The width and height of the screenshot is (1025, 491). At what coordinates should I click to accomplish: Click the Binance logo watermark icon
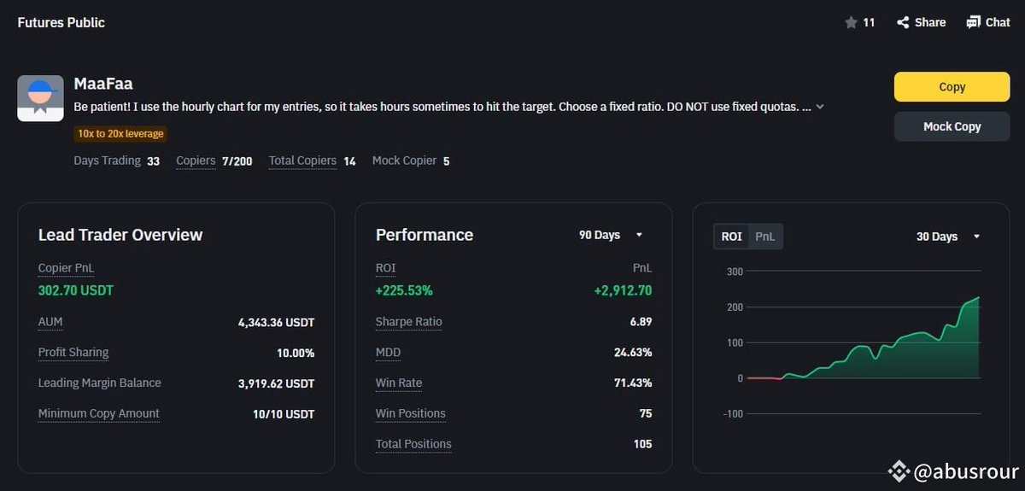(x=898, y=471)
